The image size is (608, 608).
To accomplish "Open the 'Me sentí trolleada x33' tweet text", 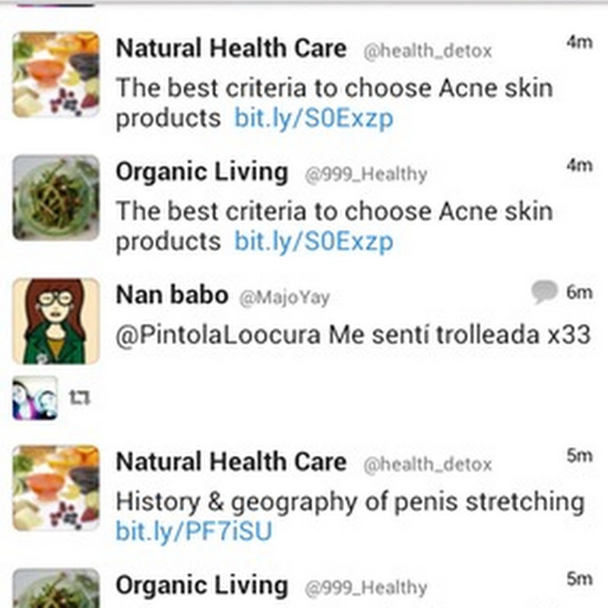I will click(460, 335).
